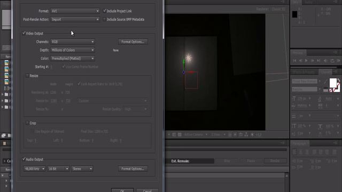Open the Color dropdown Premultiplied (Matted)

pos(73,58)
